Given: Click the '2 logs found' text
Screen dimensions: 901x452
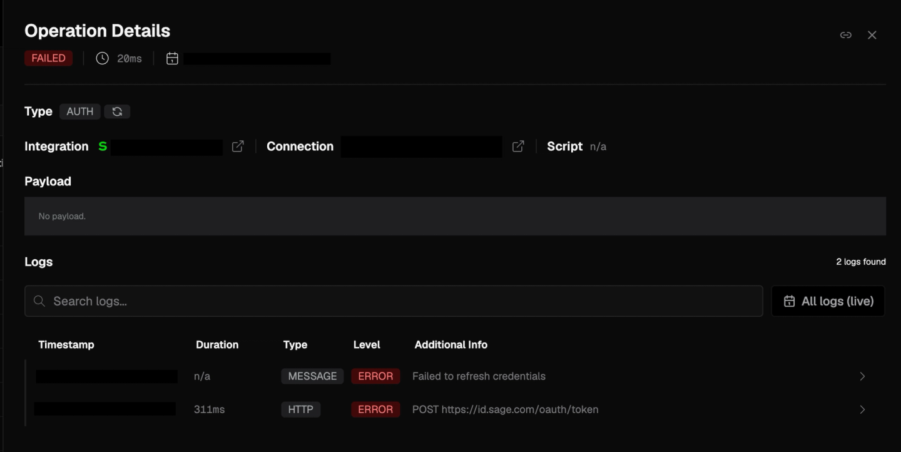Looking at the screenshot, I should pos(861,262).
